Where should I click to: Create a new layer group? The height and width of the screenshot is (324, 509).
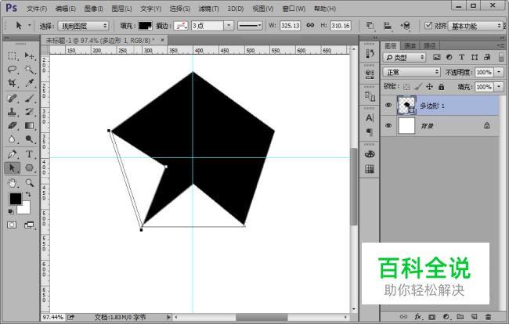click(460, 316)
